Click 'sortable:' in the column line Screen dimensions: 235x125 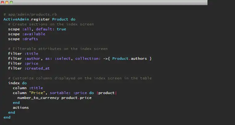tap(60, 93)
